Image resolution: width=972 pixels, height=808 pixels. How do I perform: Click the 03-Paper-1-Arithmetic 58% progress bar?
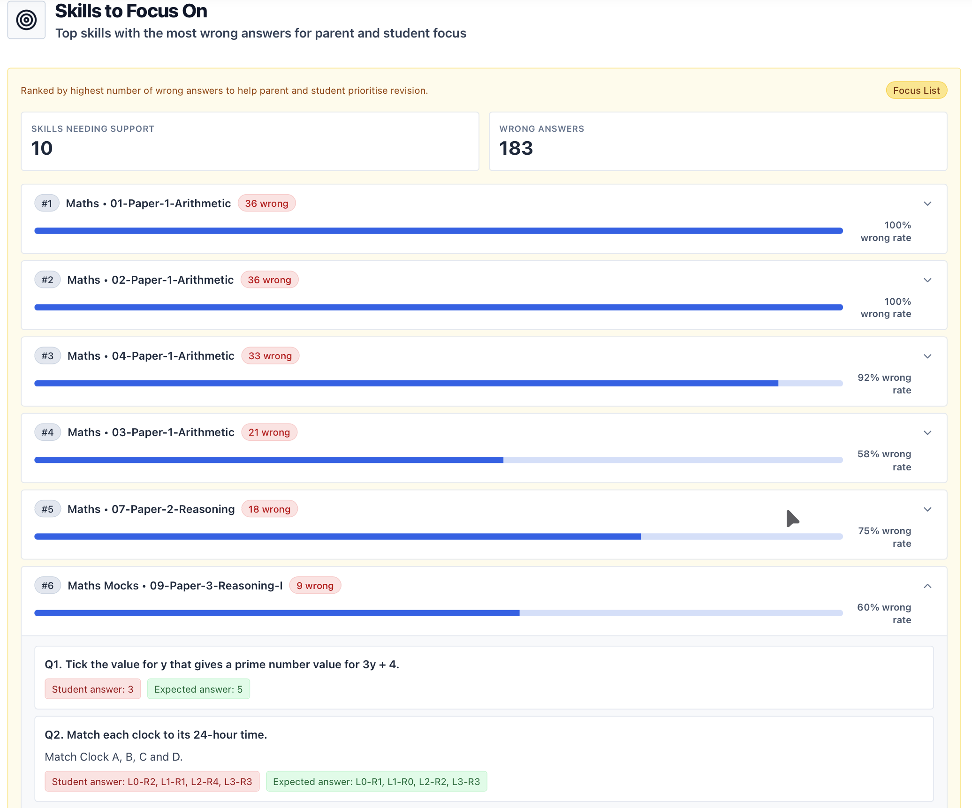pyautogui.click(x=439, y=460)
